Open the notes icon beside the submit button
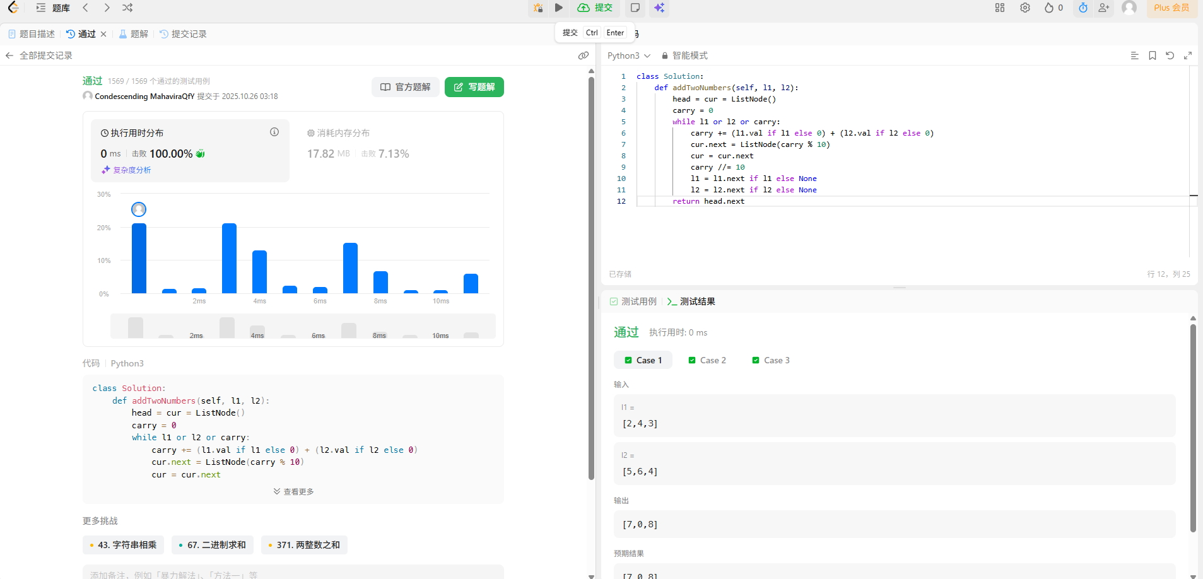The image size is (1203, 579). click(635, 8)
